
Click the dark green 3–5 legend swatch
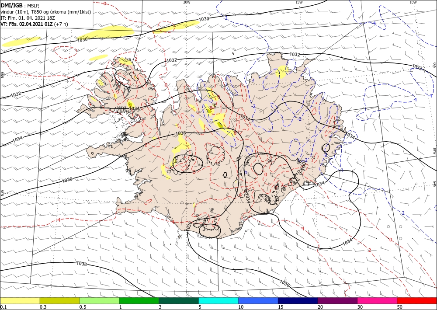click(179, 300)
